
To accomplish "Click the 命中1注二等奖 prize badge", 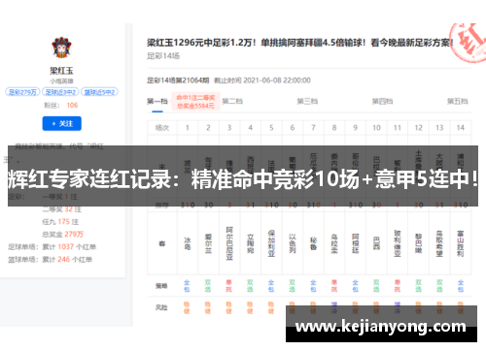I will (x=195, y=102).
